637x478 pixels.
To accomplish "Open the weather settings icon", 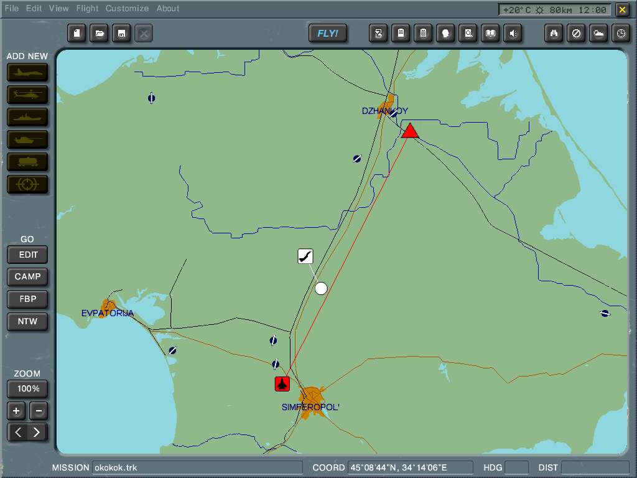I will click(598, 33).
